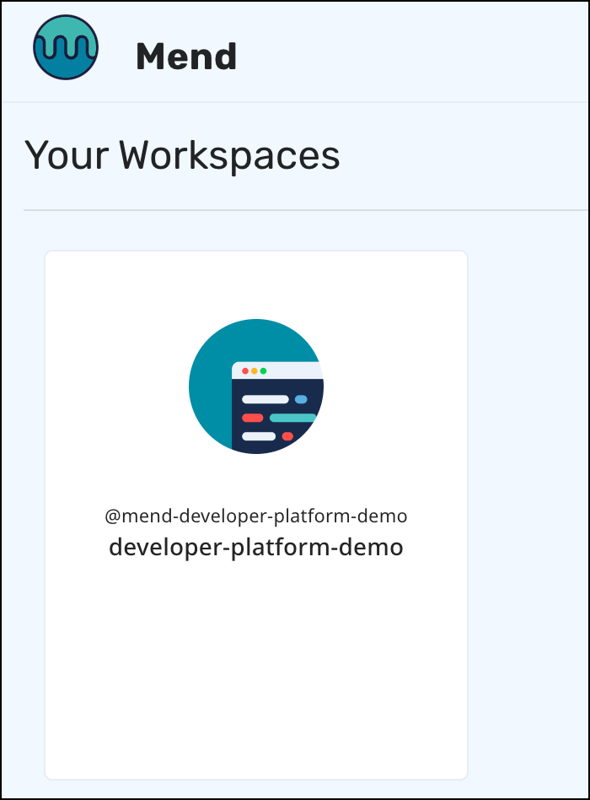Click the yellow dot in avatar window titlebar
Viewport: 590px width, 800px height.
pos(255,371)
